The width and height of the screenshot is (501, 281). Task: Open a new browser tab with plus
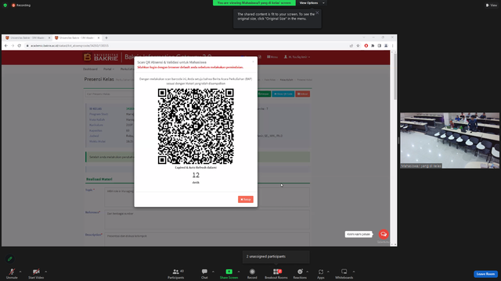pyautogui.click(x=106, y=37)
